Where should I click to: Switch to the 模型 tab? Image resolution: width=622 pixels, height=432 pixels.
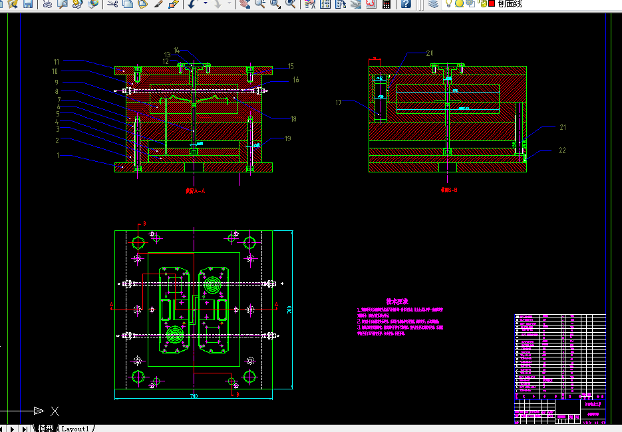tap(45, 429)
